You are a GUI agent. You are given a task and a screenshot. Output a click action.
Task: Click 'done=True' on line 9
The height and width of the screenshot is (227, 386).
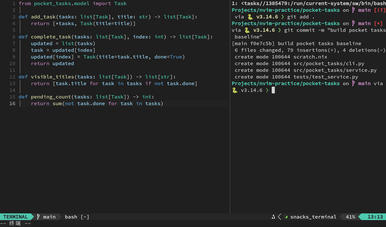point(168,57)
